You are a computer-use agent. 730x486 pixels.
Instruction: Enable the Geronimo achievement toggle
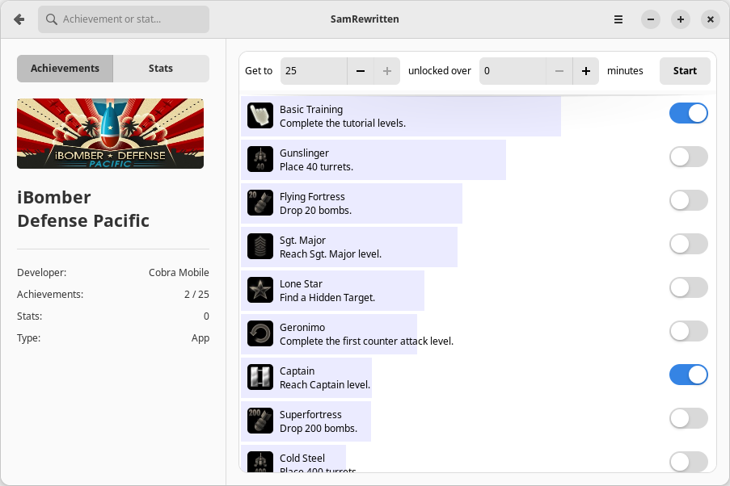(689, 331)
